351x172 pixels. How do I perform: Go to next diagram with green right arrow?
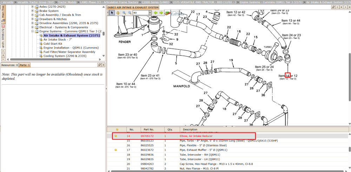[161, 13]
